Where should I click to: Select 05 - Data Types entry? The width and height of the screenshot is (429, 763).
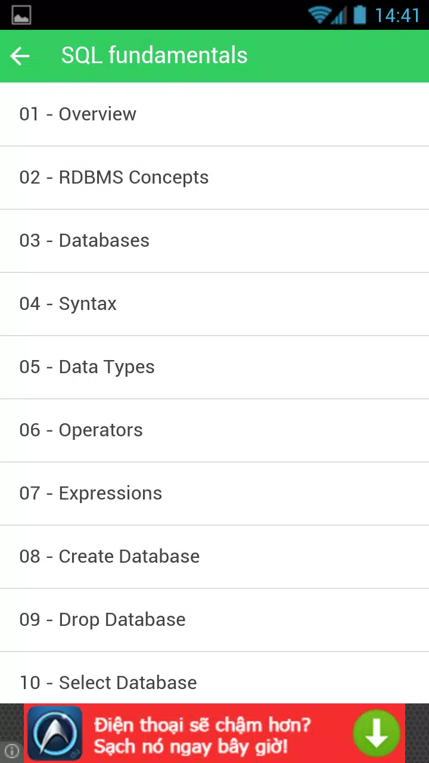[x=214, y=367]
